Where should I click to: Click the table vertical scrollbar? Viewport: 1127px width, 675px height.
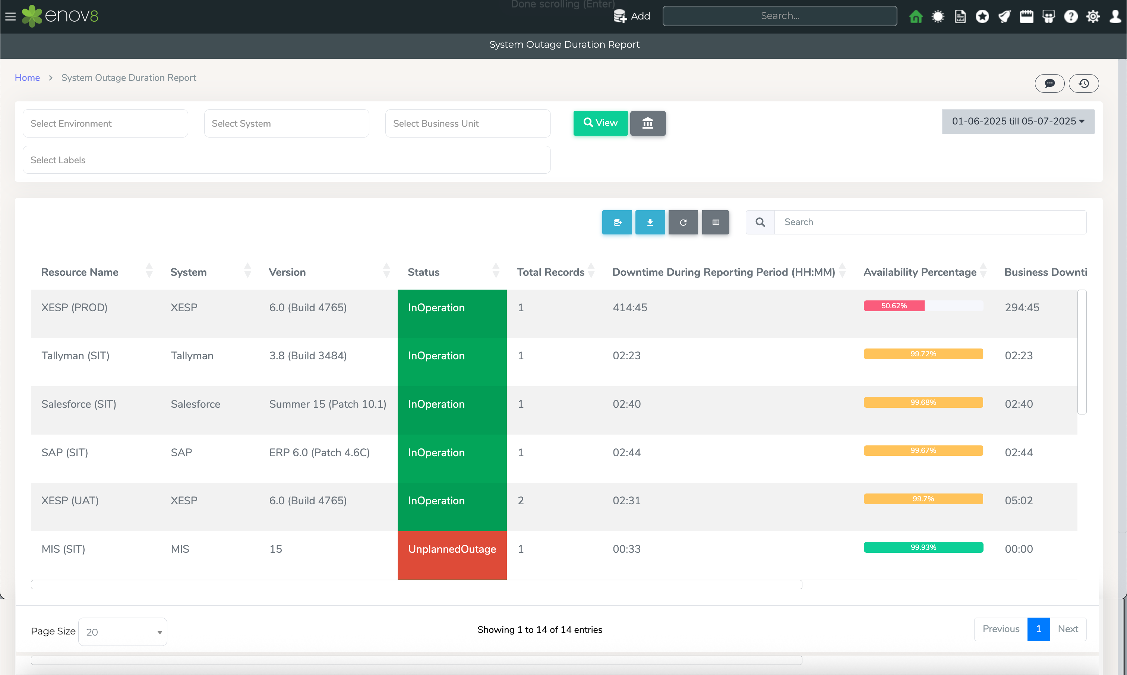(x=1082, y=351)
